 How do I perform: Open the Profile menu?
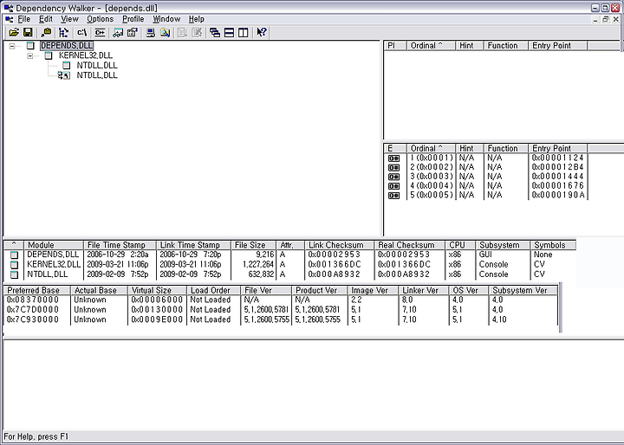tap(133, 19)
